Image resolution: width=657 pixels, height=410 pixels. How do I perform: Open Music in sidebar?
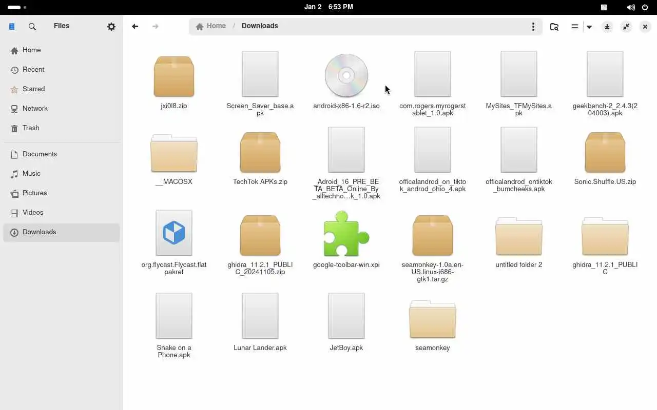(x=62, y=174)
